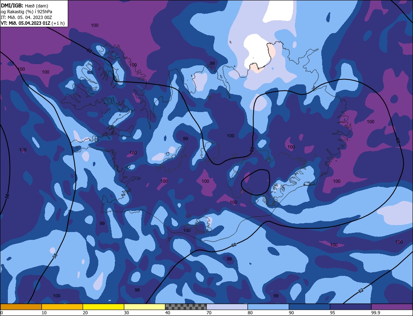Click the "56" contour label
413x316 pixels.
(7, 196)
